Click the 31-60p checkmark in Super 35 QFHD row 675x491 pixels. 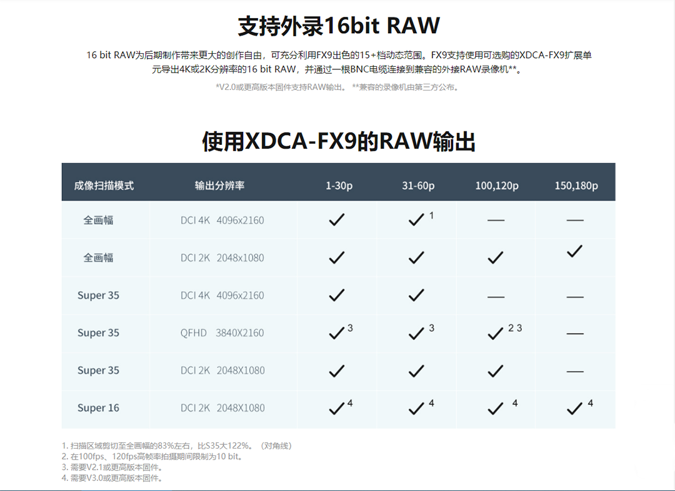[416, 334]
